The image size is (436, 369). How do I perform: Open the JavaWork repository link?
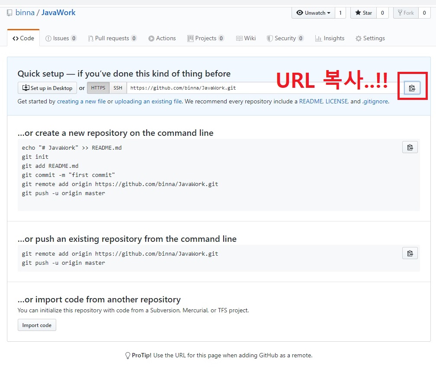58,13
